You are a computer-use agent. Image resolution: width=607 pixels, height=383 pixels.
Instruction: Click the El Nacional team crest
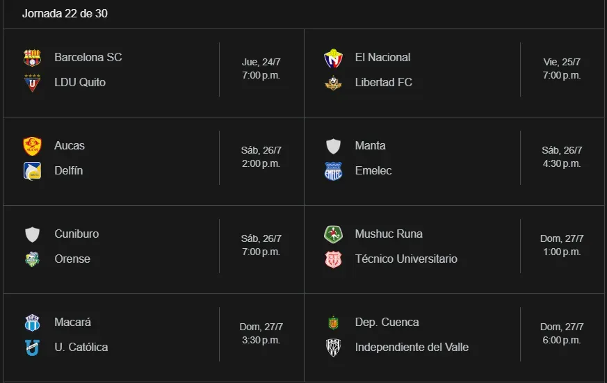click(333, 58)
